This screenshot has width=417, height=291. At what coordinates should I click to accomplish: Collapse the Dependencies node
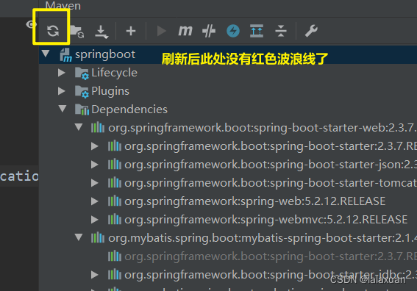(x=63, y=109)
